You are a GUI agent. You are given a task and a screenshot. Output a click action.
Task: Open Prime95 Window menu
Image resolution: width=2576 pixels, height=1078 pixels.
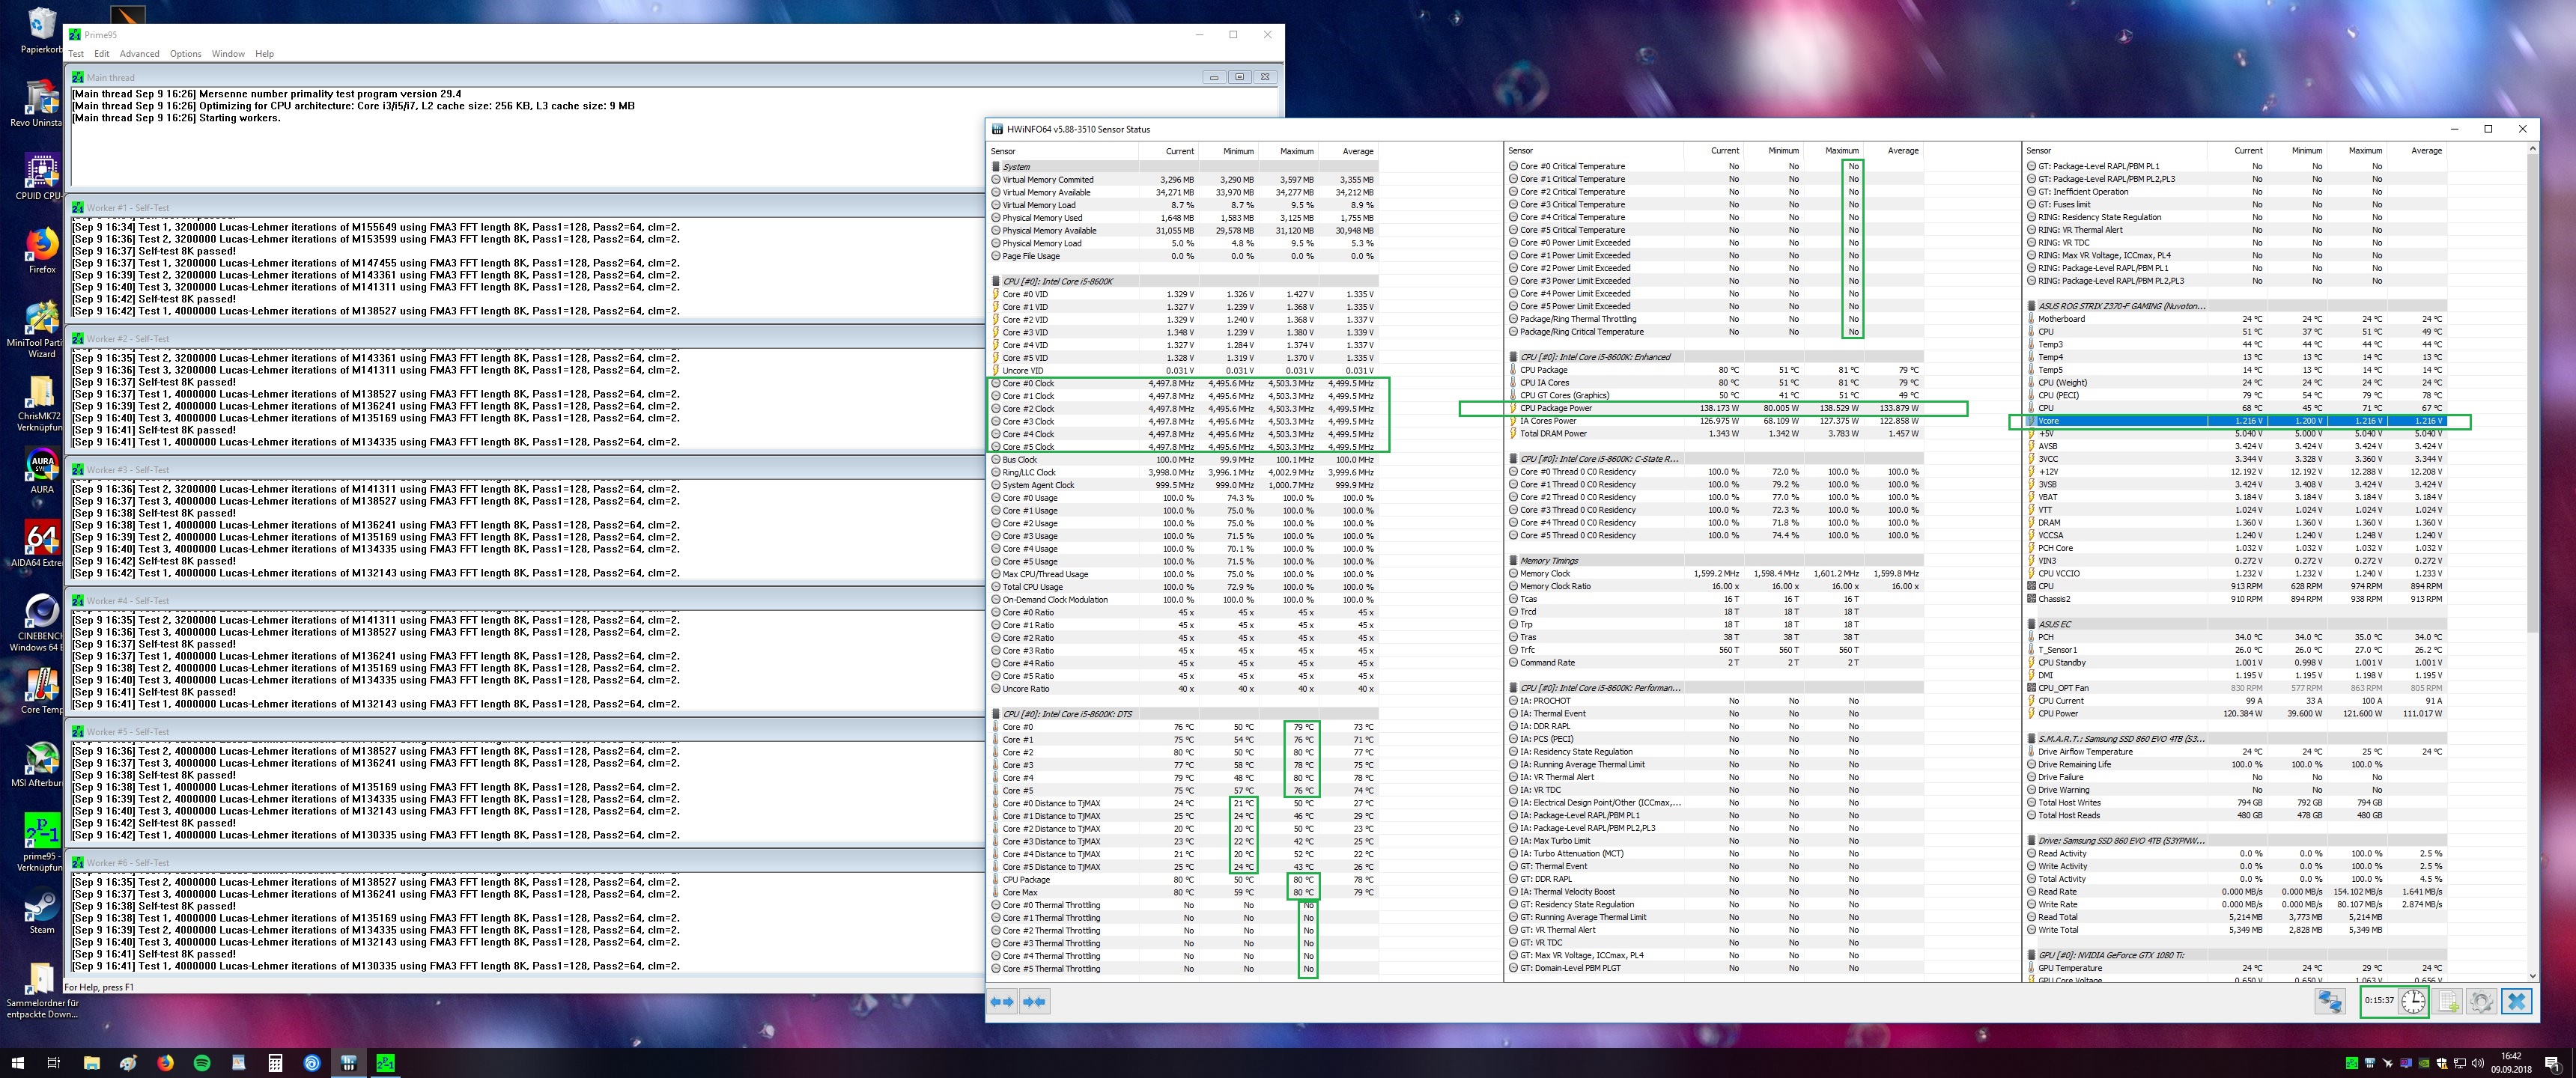coord(228,54)
